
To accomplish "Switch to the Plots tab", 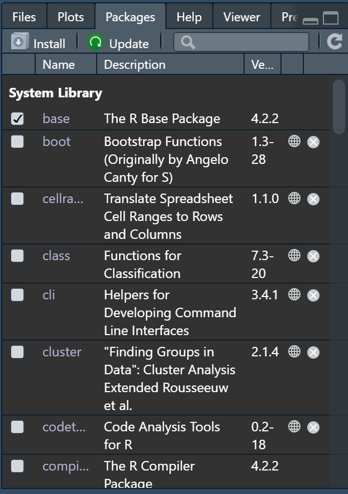I will coord(71,17).
